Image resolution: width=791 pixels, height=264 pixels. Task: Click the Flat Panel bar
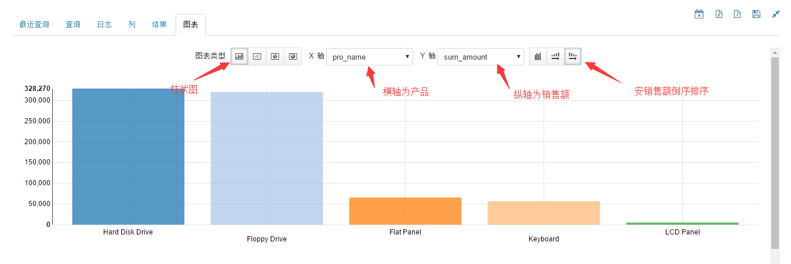(x=405, y=211)
